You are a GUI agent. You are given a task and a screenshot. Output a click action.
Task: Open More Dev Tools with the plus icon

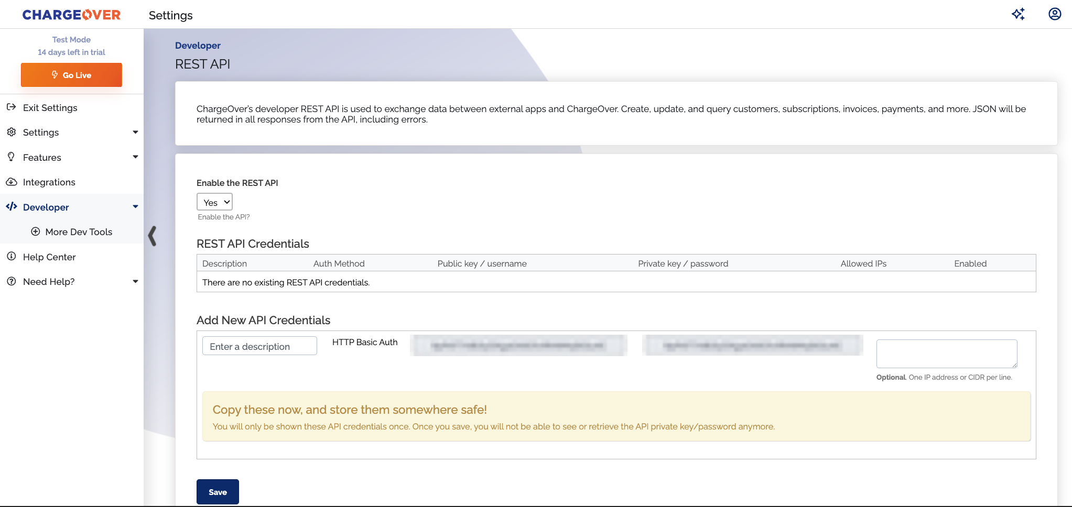click(35, 232)
